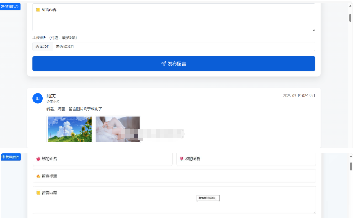Click the icon beside 您的姓名
The height and width of the screenshot is (218, 356).
coord(38,159)
